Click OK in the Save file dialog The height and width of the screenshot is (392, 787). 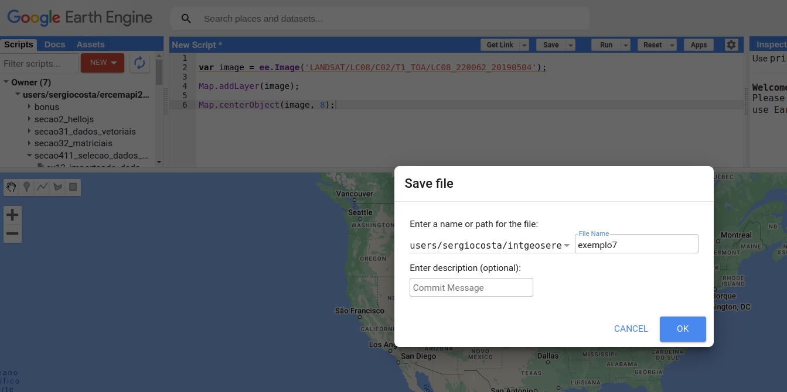tap(683, 329)
